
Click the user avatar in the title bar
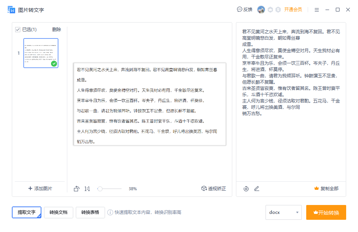coord(261,10)
